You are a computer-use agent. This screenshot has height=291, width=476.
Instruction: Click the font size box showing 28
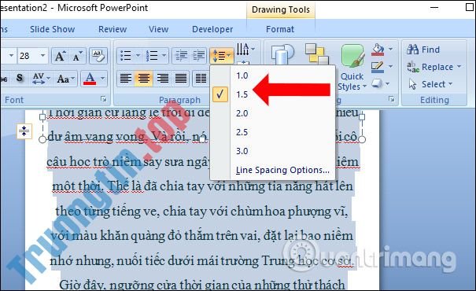[28, 56]
